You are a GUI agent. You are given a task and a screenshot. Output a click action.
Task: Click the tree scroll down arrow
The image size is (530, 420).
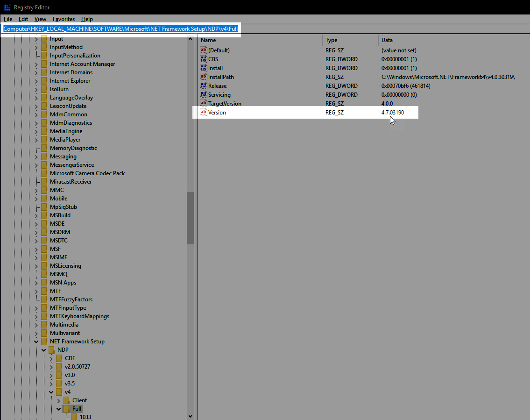point(191,416)
